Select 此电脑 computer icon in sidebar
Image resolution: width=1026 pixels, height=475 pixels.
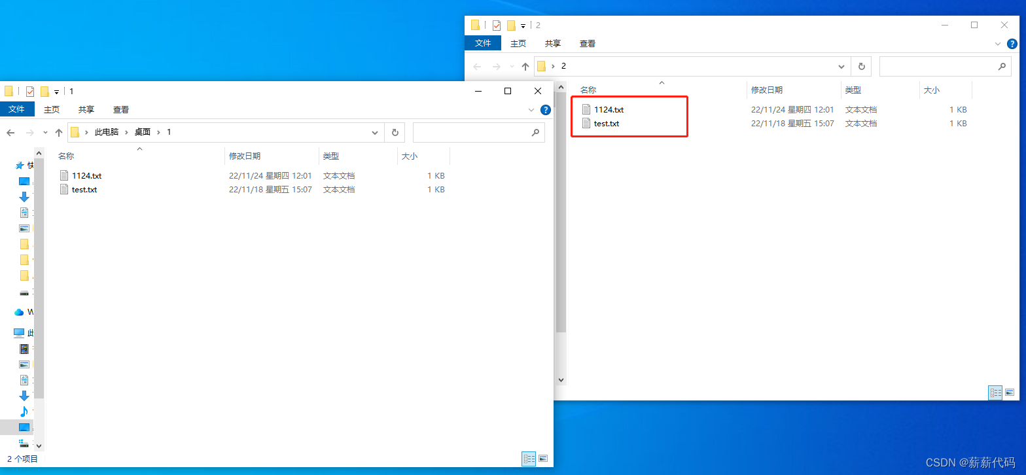pos(19,333)
